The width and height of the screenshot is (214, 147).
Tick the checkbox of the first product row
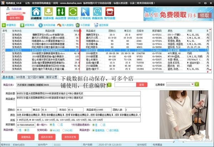pos(4,34)
